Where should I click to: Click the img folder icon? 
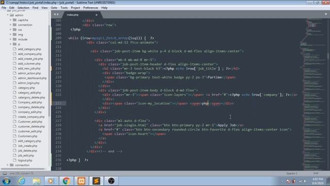15,35
